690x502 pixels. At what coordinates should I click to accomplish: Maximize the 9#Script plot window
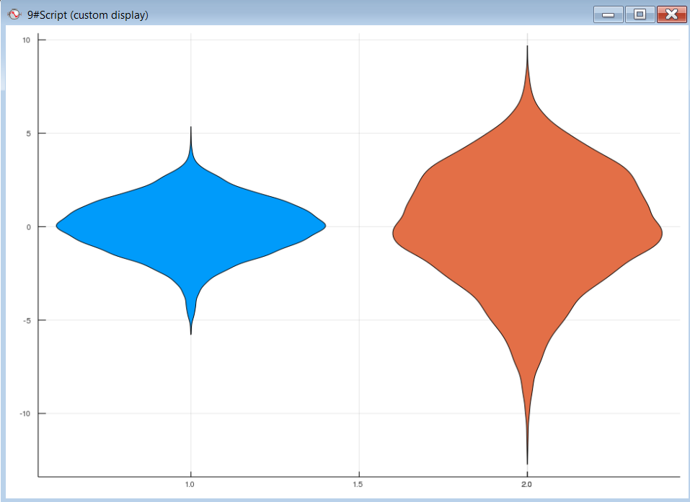640,14
